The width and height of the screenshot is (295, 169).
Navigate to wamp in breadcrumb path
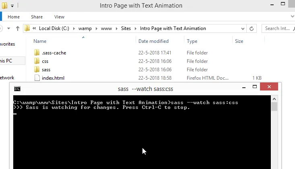tap(85, 28)
